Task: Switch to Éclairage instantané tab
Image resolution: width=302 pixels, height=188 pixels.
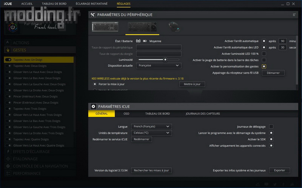Action: click(x=92, y=4)
